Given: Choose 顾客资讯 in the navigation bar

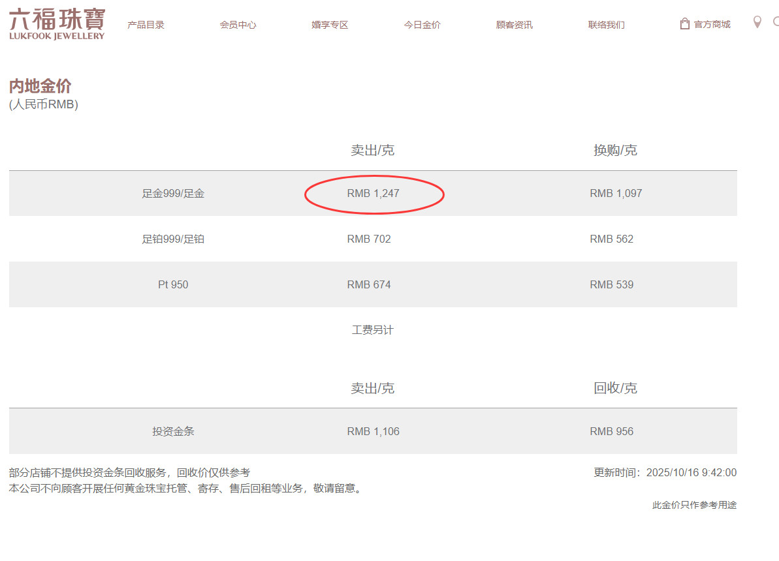Looking at the screenshot, I should pyautogui.click(x=514, y=25).
